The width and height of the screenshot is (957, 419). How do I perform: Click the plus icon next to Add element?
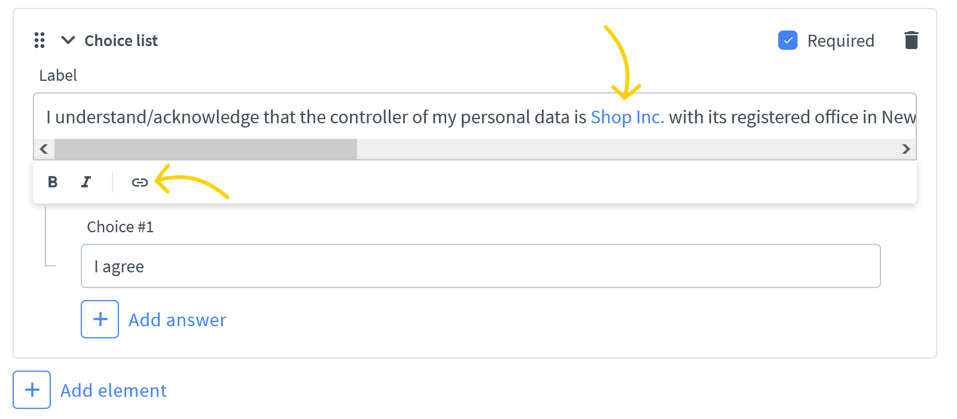pos(31,390)
